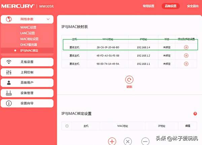Open 设置向导 in the sidebar
202x145 pixels.
27,103
